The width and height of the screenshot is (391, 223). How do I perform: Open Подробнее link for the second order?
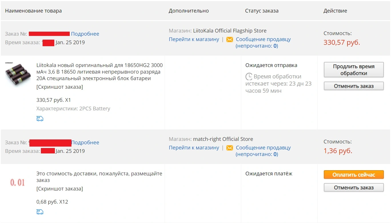85,143
